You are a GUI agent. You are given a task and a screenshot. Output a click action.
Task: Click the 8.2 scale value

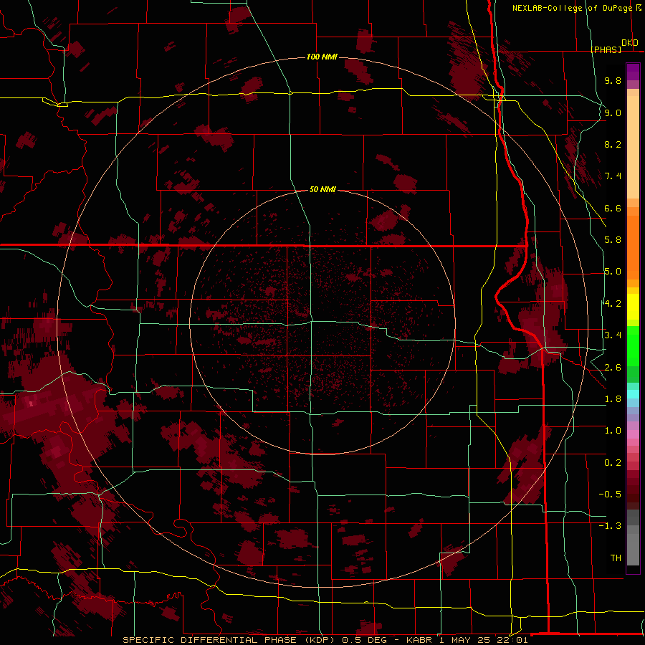[613, 144]
